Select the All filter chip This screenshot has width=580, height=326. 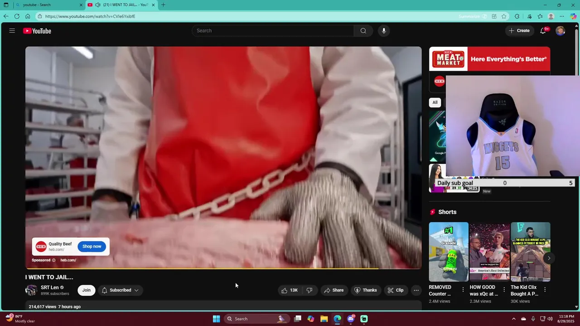pyautogui.click(x=435, y=102)
